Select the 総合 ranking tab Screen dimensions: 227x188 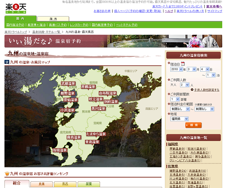tap(17, 184)
